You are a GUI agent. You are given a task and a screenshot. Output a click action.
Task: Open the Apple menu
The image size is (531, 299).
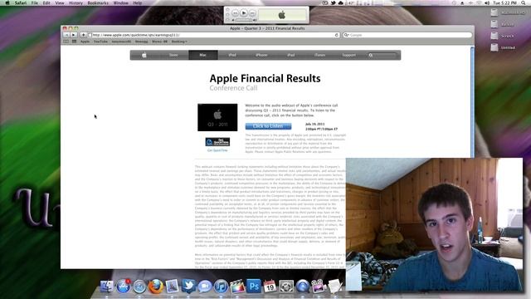click(7, 2)
